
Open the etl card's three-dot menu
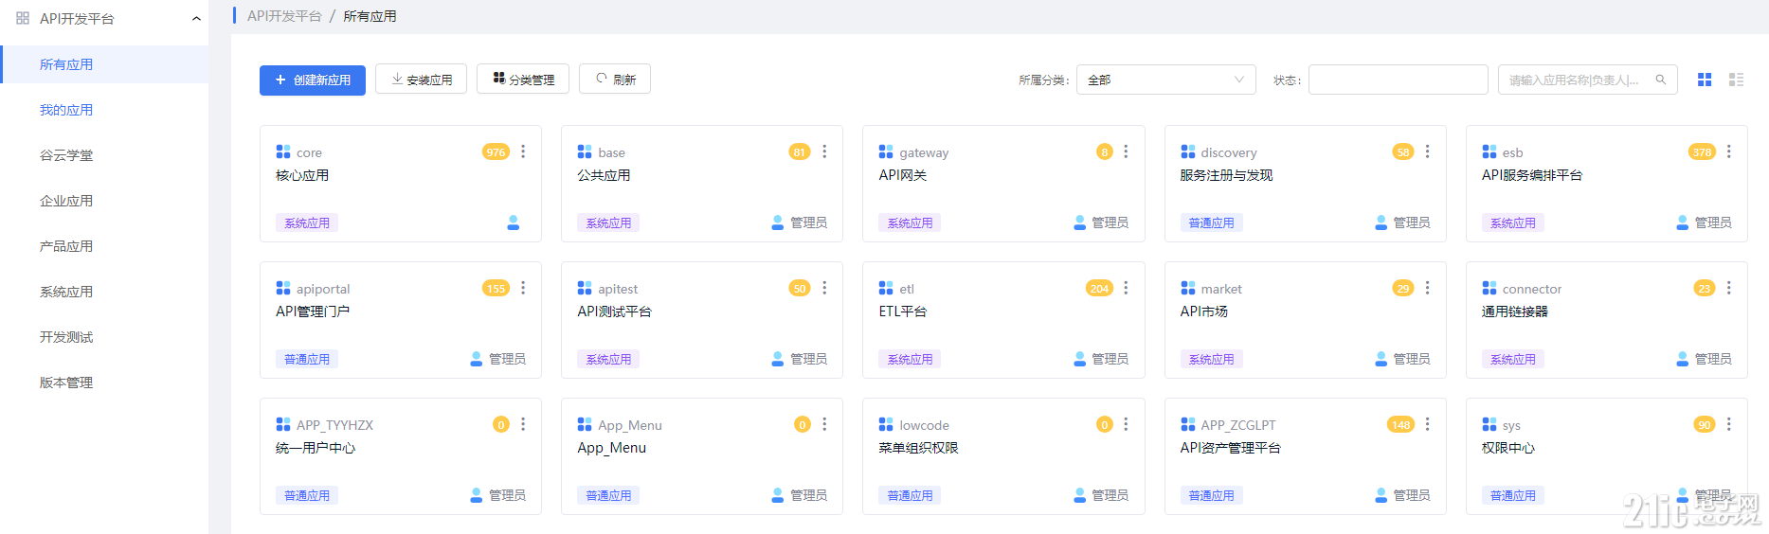[1126, 288]
